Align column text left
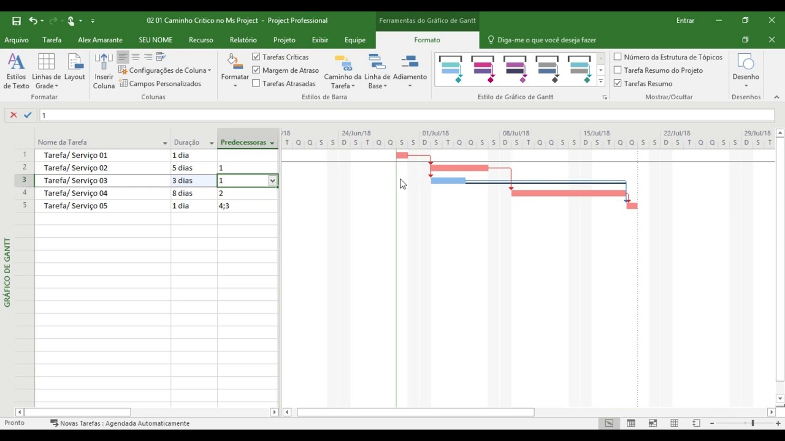Viewport: 785px width, 441px height. (x=123, y=57)
